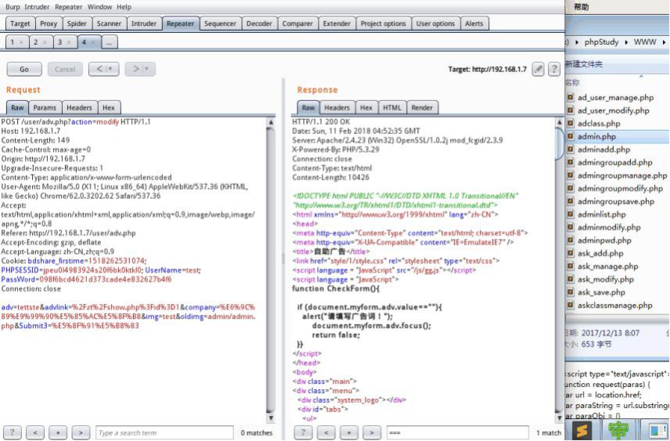Close Repeater tab 1
This screenshot has width=670, height=441.
point(21,42)
